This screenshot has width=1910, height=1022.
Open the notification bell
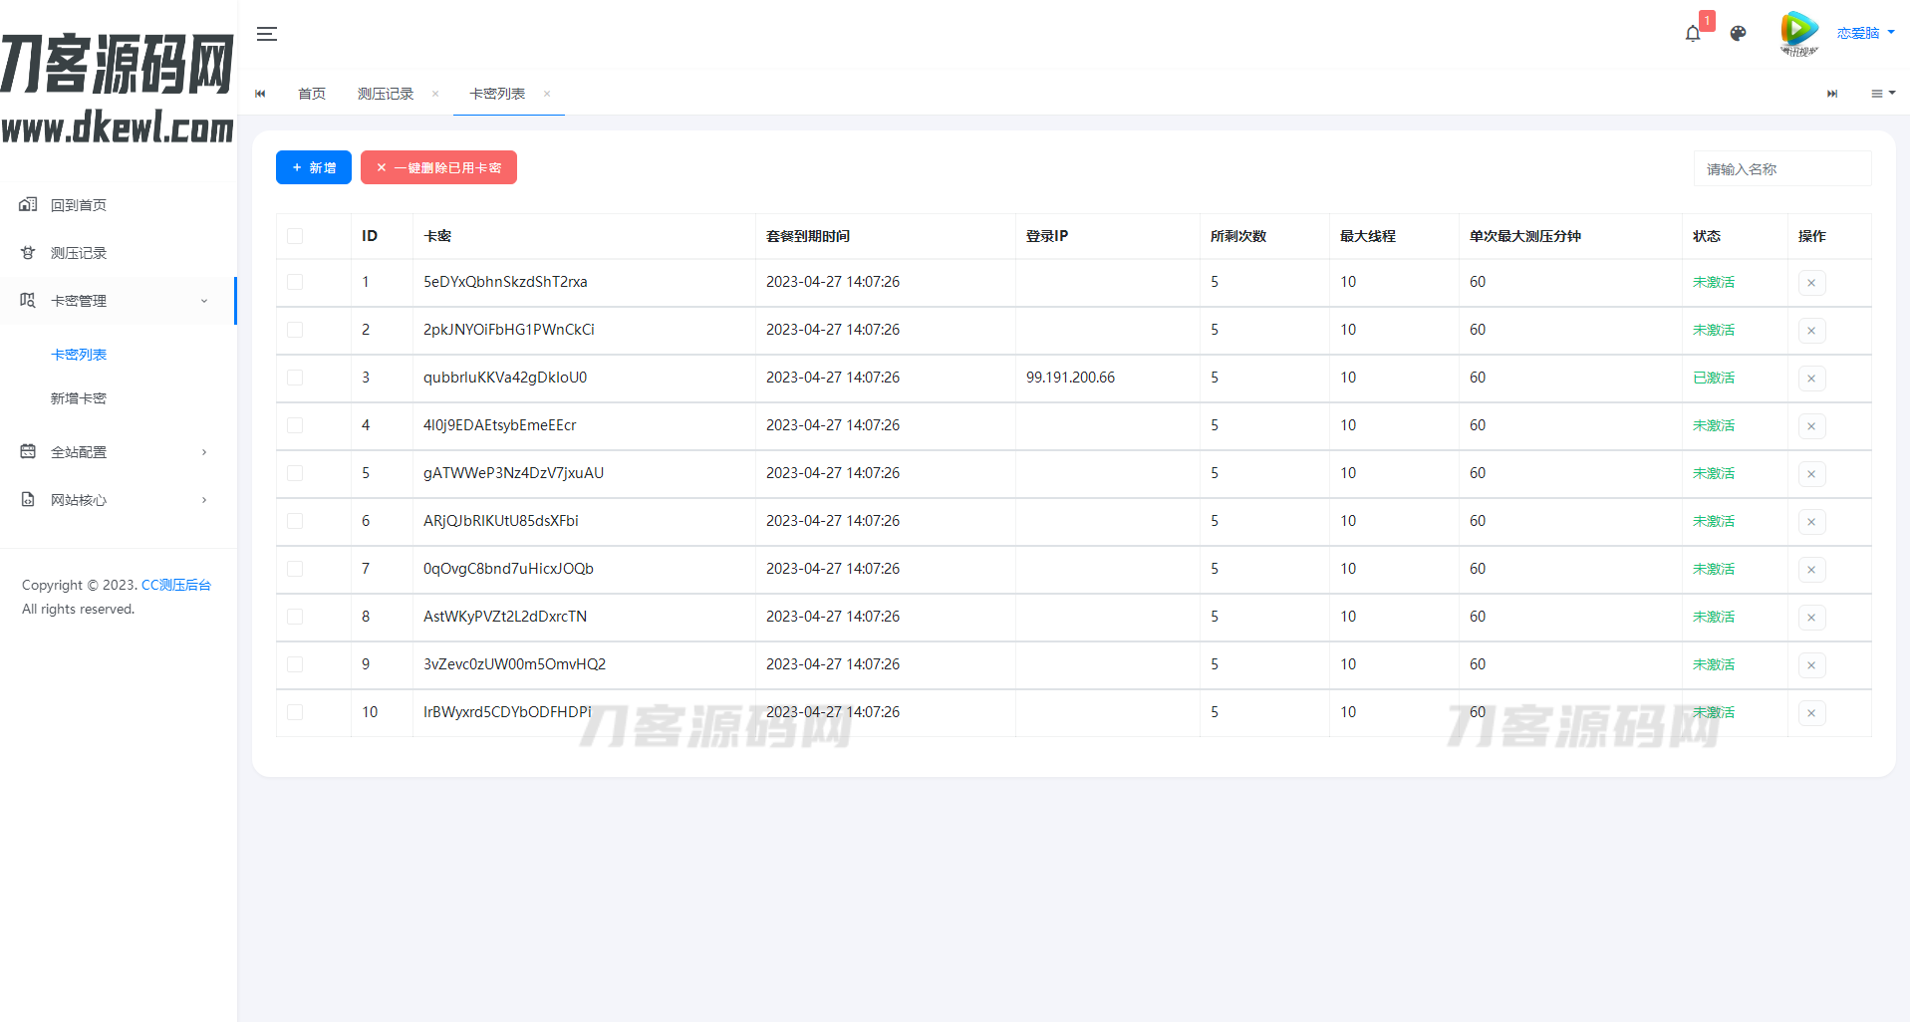coord(1693,34)
